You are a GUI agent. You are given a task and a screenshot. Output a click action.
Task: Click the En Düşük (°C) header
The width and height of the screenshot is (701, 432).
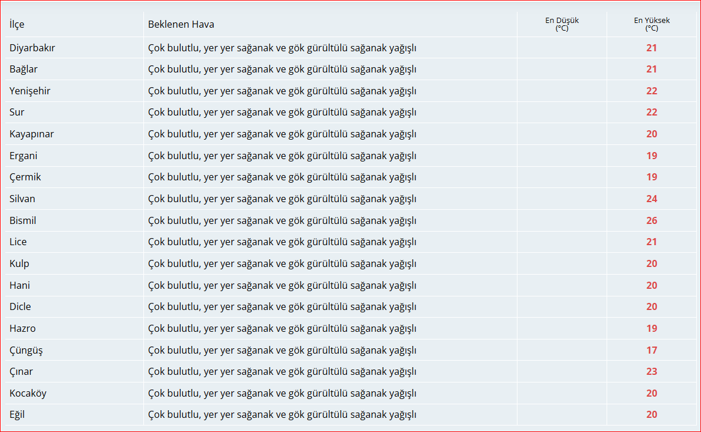[x=562, y=24]
